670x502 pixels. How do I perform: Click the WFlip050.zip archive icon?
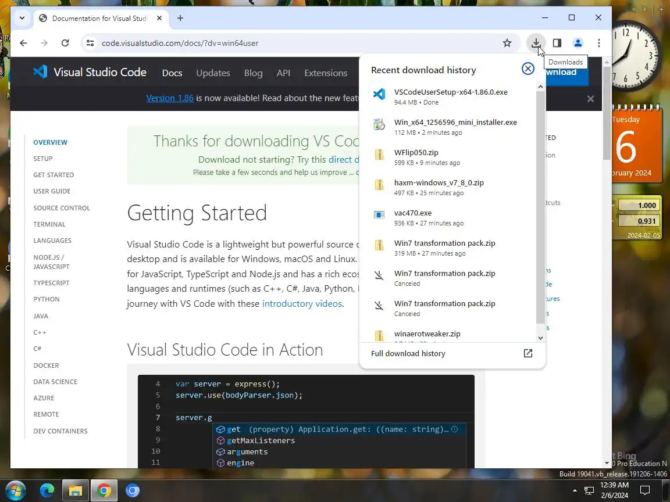tap(379, 155)
